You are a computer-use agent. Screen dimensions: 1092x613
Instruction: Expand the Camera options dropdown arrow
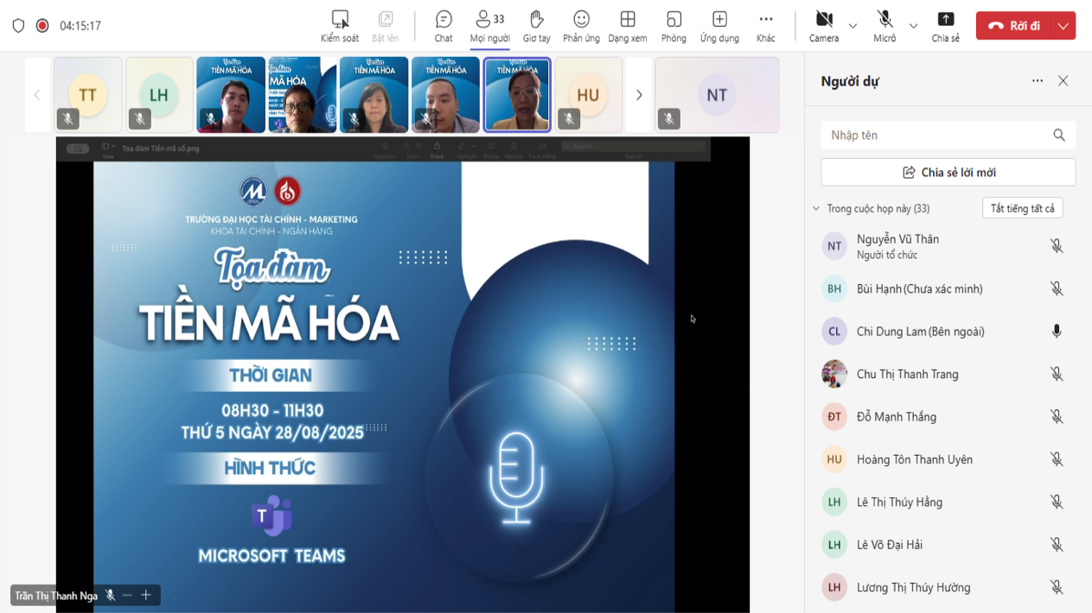click(x=853, y=26)
